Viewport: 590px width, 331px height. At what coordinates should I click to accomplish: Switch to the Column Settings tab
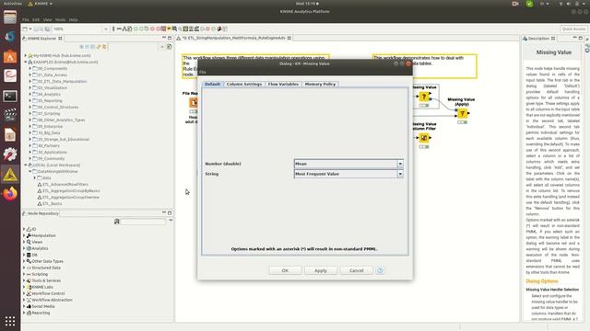[243, 84]
